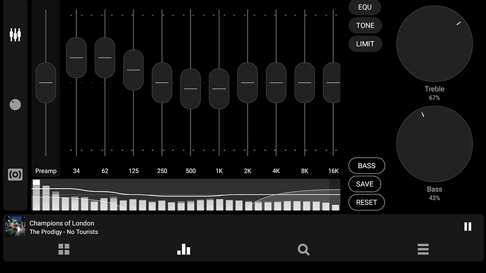Click the 8K band slider handle

tap(304, 83)
